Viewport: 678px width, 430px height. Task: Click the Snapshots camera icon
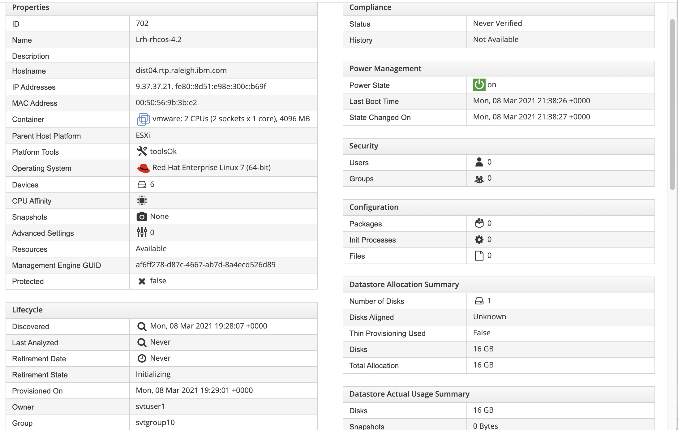142,217
